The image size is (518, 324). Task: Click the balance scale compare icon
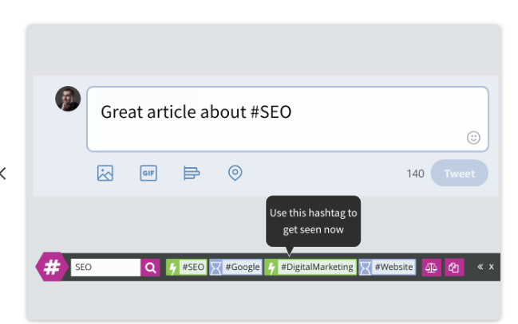click(431, 267)
